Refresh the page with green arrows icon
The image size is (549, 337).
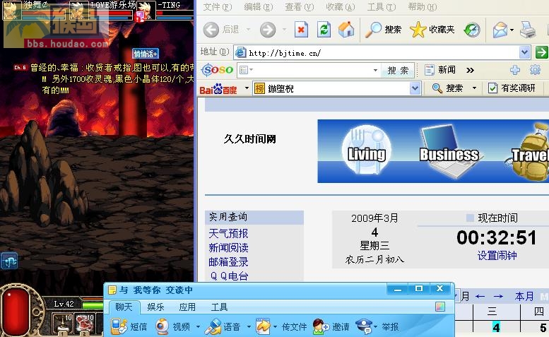[x=324, y=30]
